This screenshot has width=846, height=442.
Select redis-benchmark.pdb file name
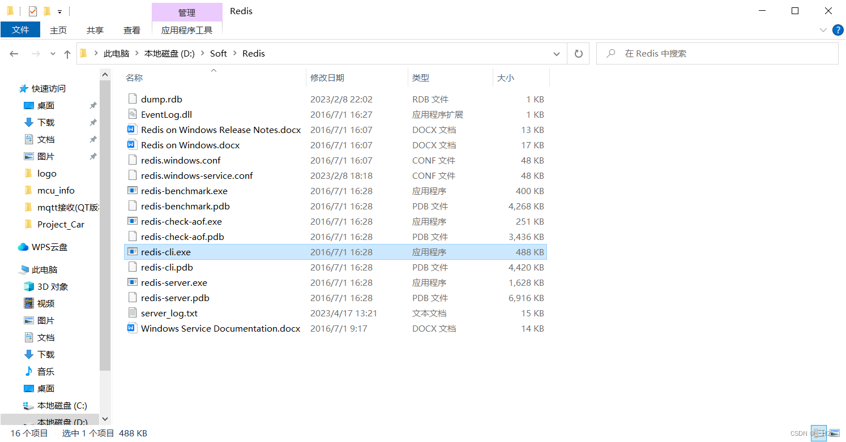pyautogui.click(x=185, y=206)
